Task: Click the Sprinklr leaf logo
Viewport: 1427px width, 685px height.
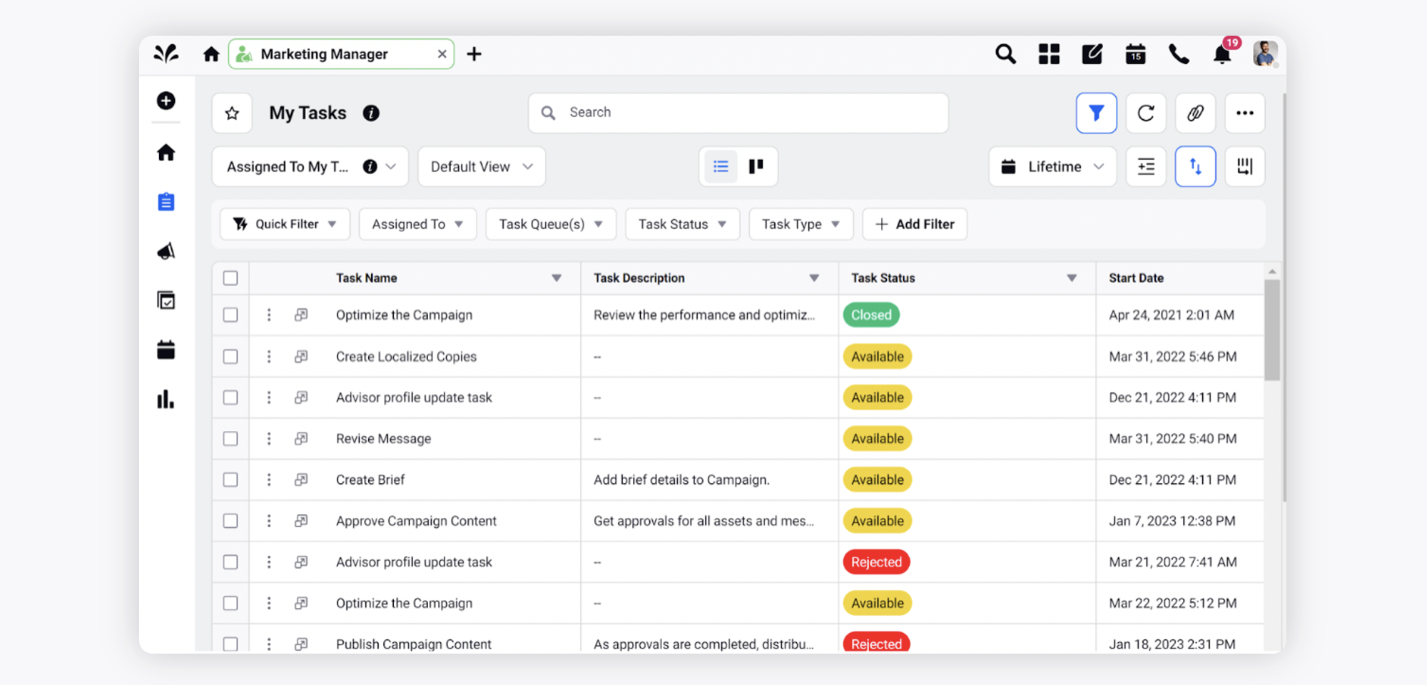Action: coord(166,54)
